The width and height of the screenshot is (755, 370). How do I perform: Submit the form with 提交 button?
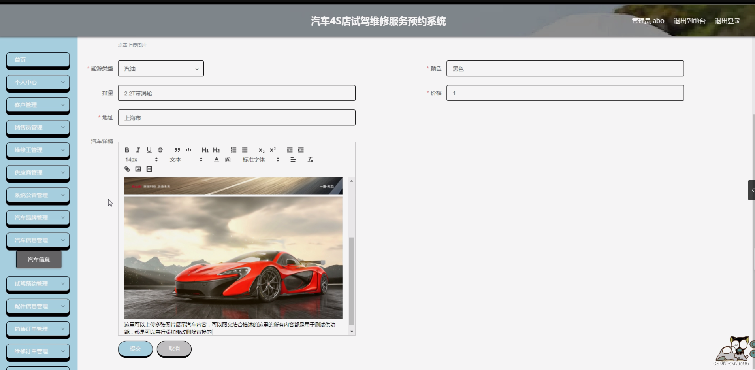135,349
